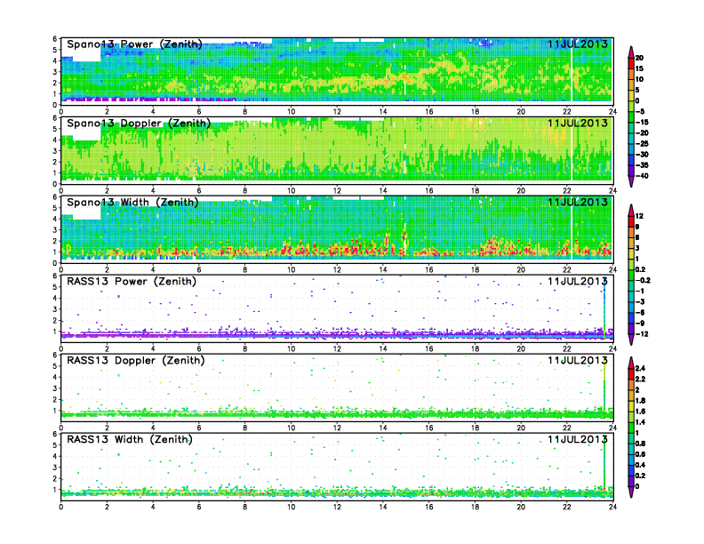Click the Spano13 Width heatmap plot area
Image resolution: width=704 pixels, height=544 pixels.
[x=337, y=229]
